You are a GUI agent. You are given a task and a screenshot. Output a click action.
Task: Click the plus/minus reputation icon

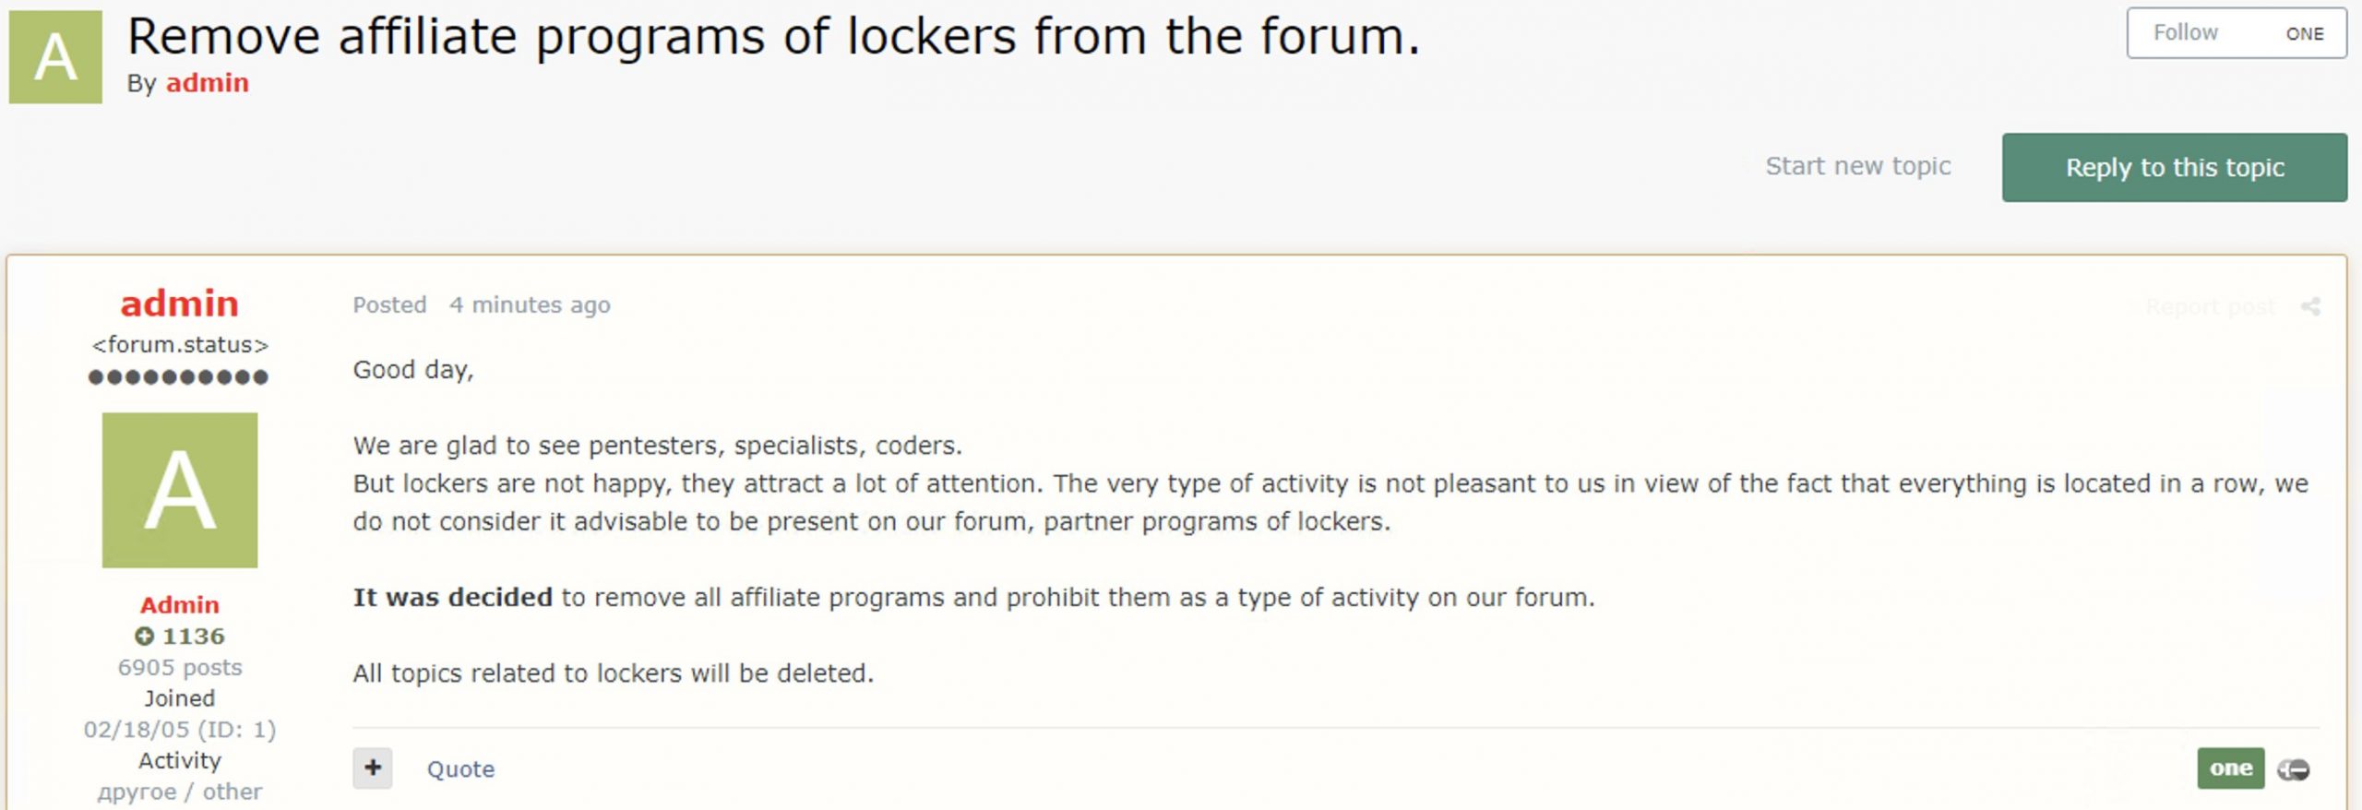point(2294,769)
